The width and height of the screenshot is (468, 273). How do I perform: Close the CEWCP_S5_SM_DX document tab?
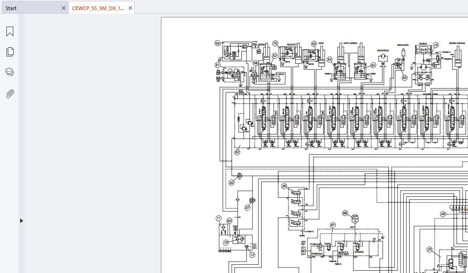(x=130, y=8)
